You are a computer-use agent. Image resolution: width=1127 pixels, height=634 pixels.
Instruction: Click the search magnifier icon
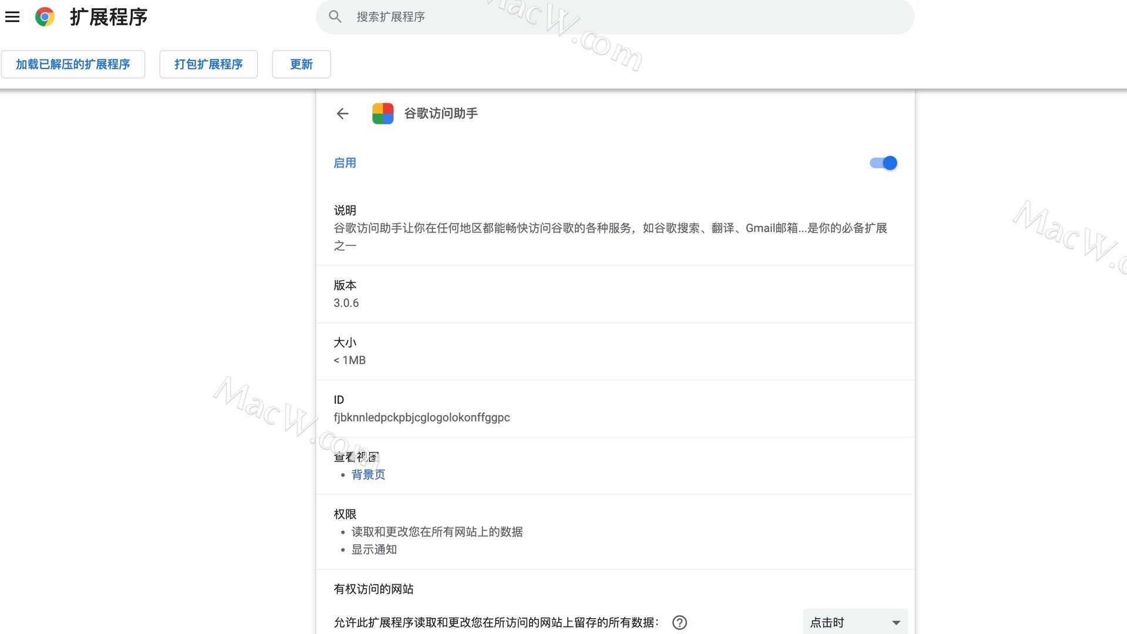[335, 17]
